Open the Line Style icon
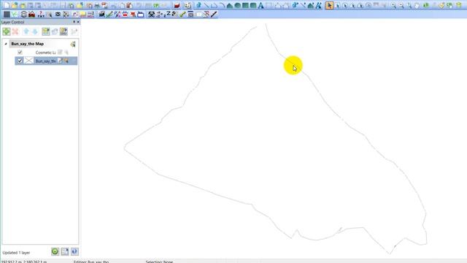 point(303,6)
